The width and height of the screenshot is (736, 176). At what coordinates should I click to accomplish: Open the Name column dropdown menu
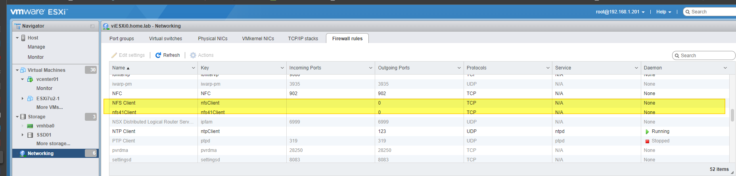pos(194,68)
